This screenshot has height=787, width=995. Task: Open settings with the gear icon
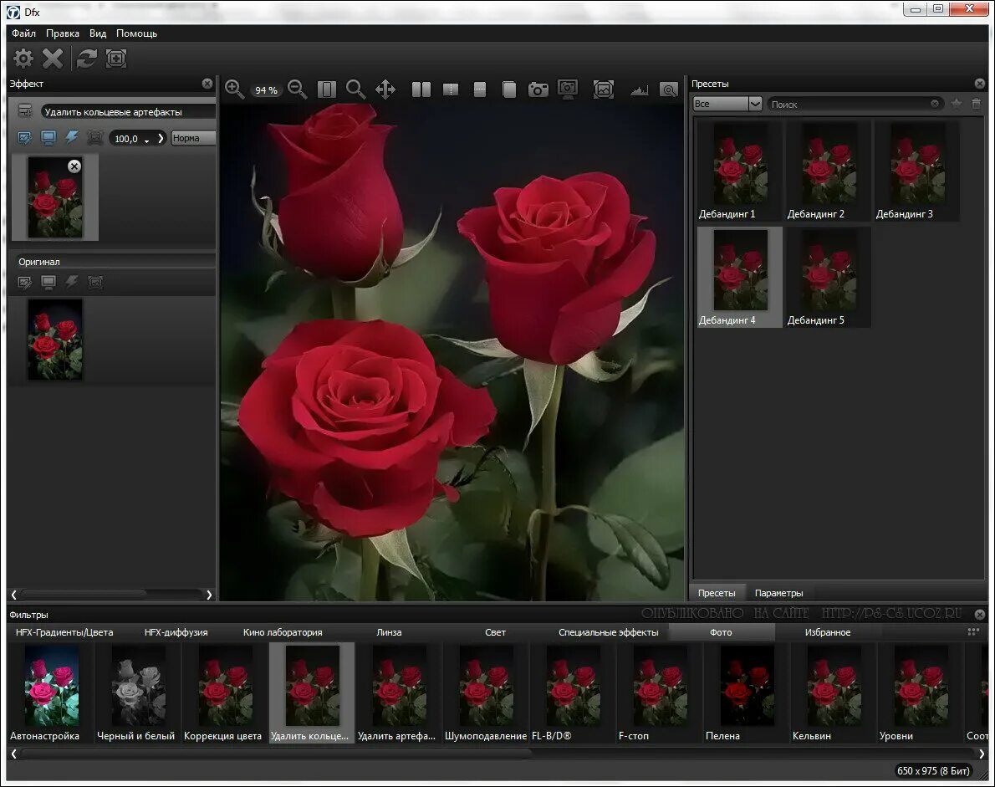[x=23, y=59]
